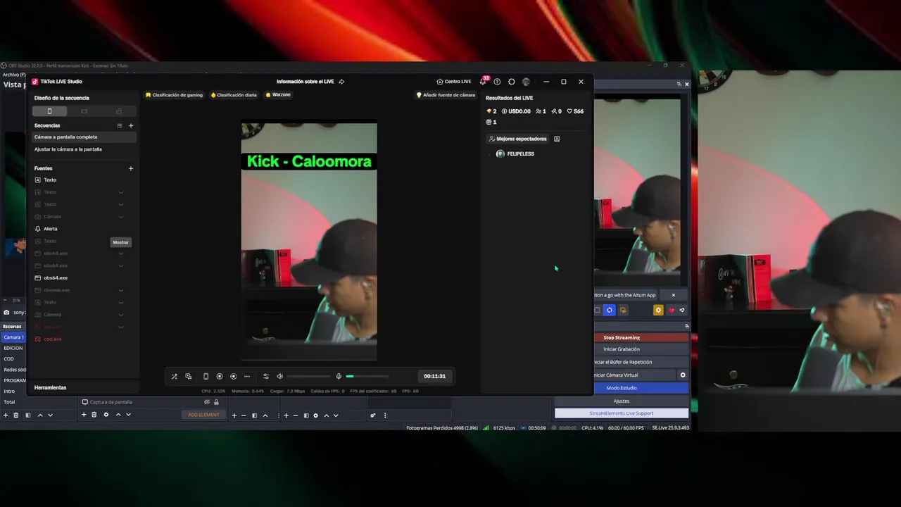Open the profile avatar in title bar
This screenshot has height=507, width=901.
(x=526, y=82)
